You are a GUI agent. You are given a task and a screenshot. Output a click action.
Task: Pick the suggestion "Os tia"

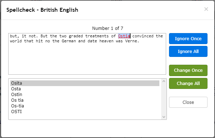pos(85,100)
